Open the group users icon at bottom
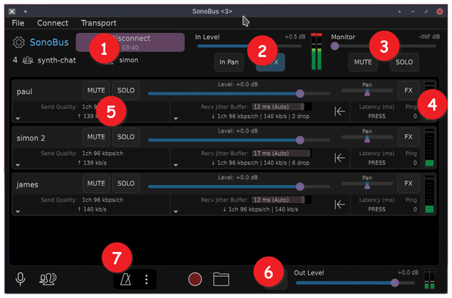Viewport: 452px width, 298px height. pos(48,278)
